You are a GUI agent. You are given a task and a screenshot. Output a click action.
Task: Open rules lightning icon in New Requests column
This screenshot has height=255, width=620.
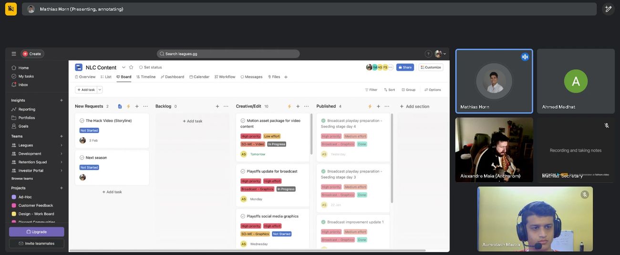point(128,106)
